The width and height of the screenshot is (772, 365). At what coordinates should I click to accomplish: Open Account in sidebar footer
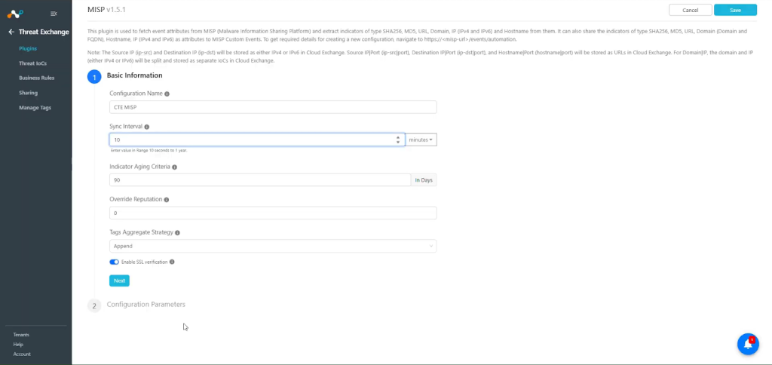click(x=22, y=354)
